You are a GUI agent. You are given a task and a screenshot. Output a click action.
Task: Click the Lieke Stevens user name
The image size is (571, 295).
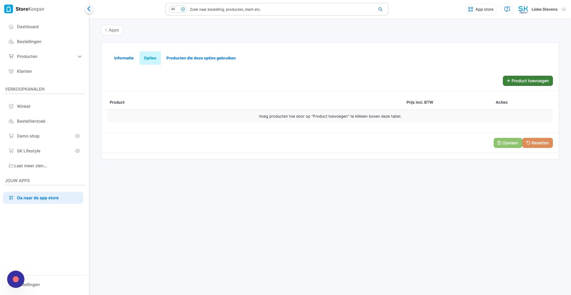click(544, 10)
